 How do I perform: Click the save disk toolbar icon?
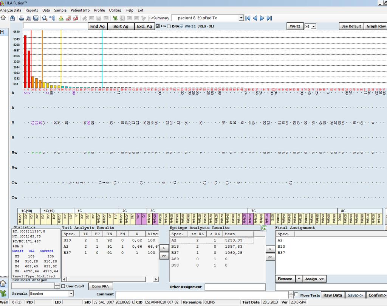(36, 18)
